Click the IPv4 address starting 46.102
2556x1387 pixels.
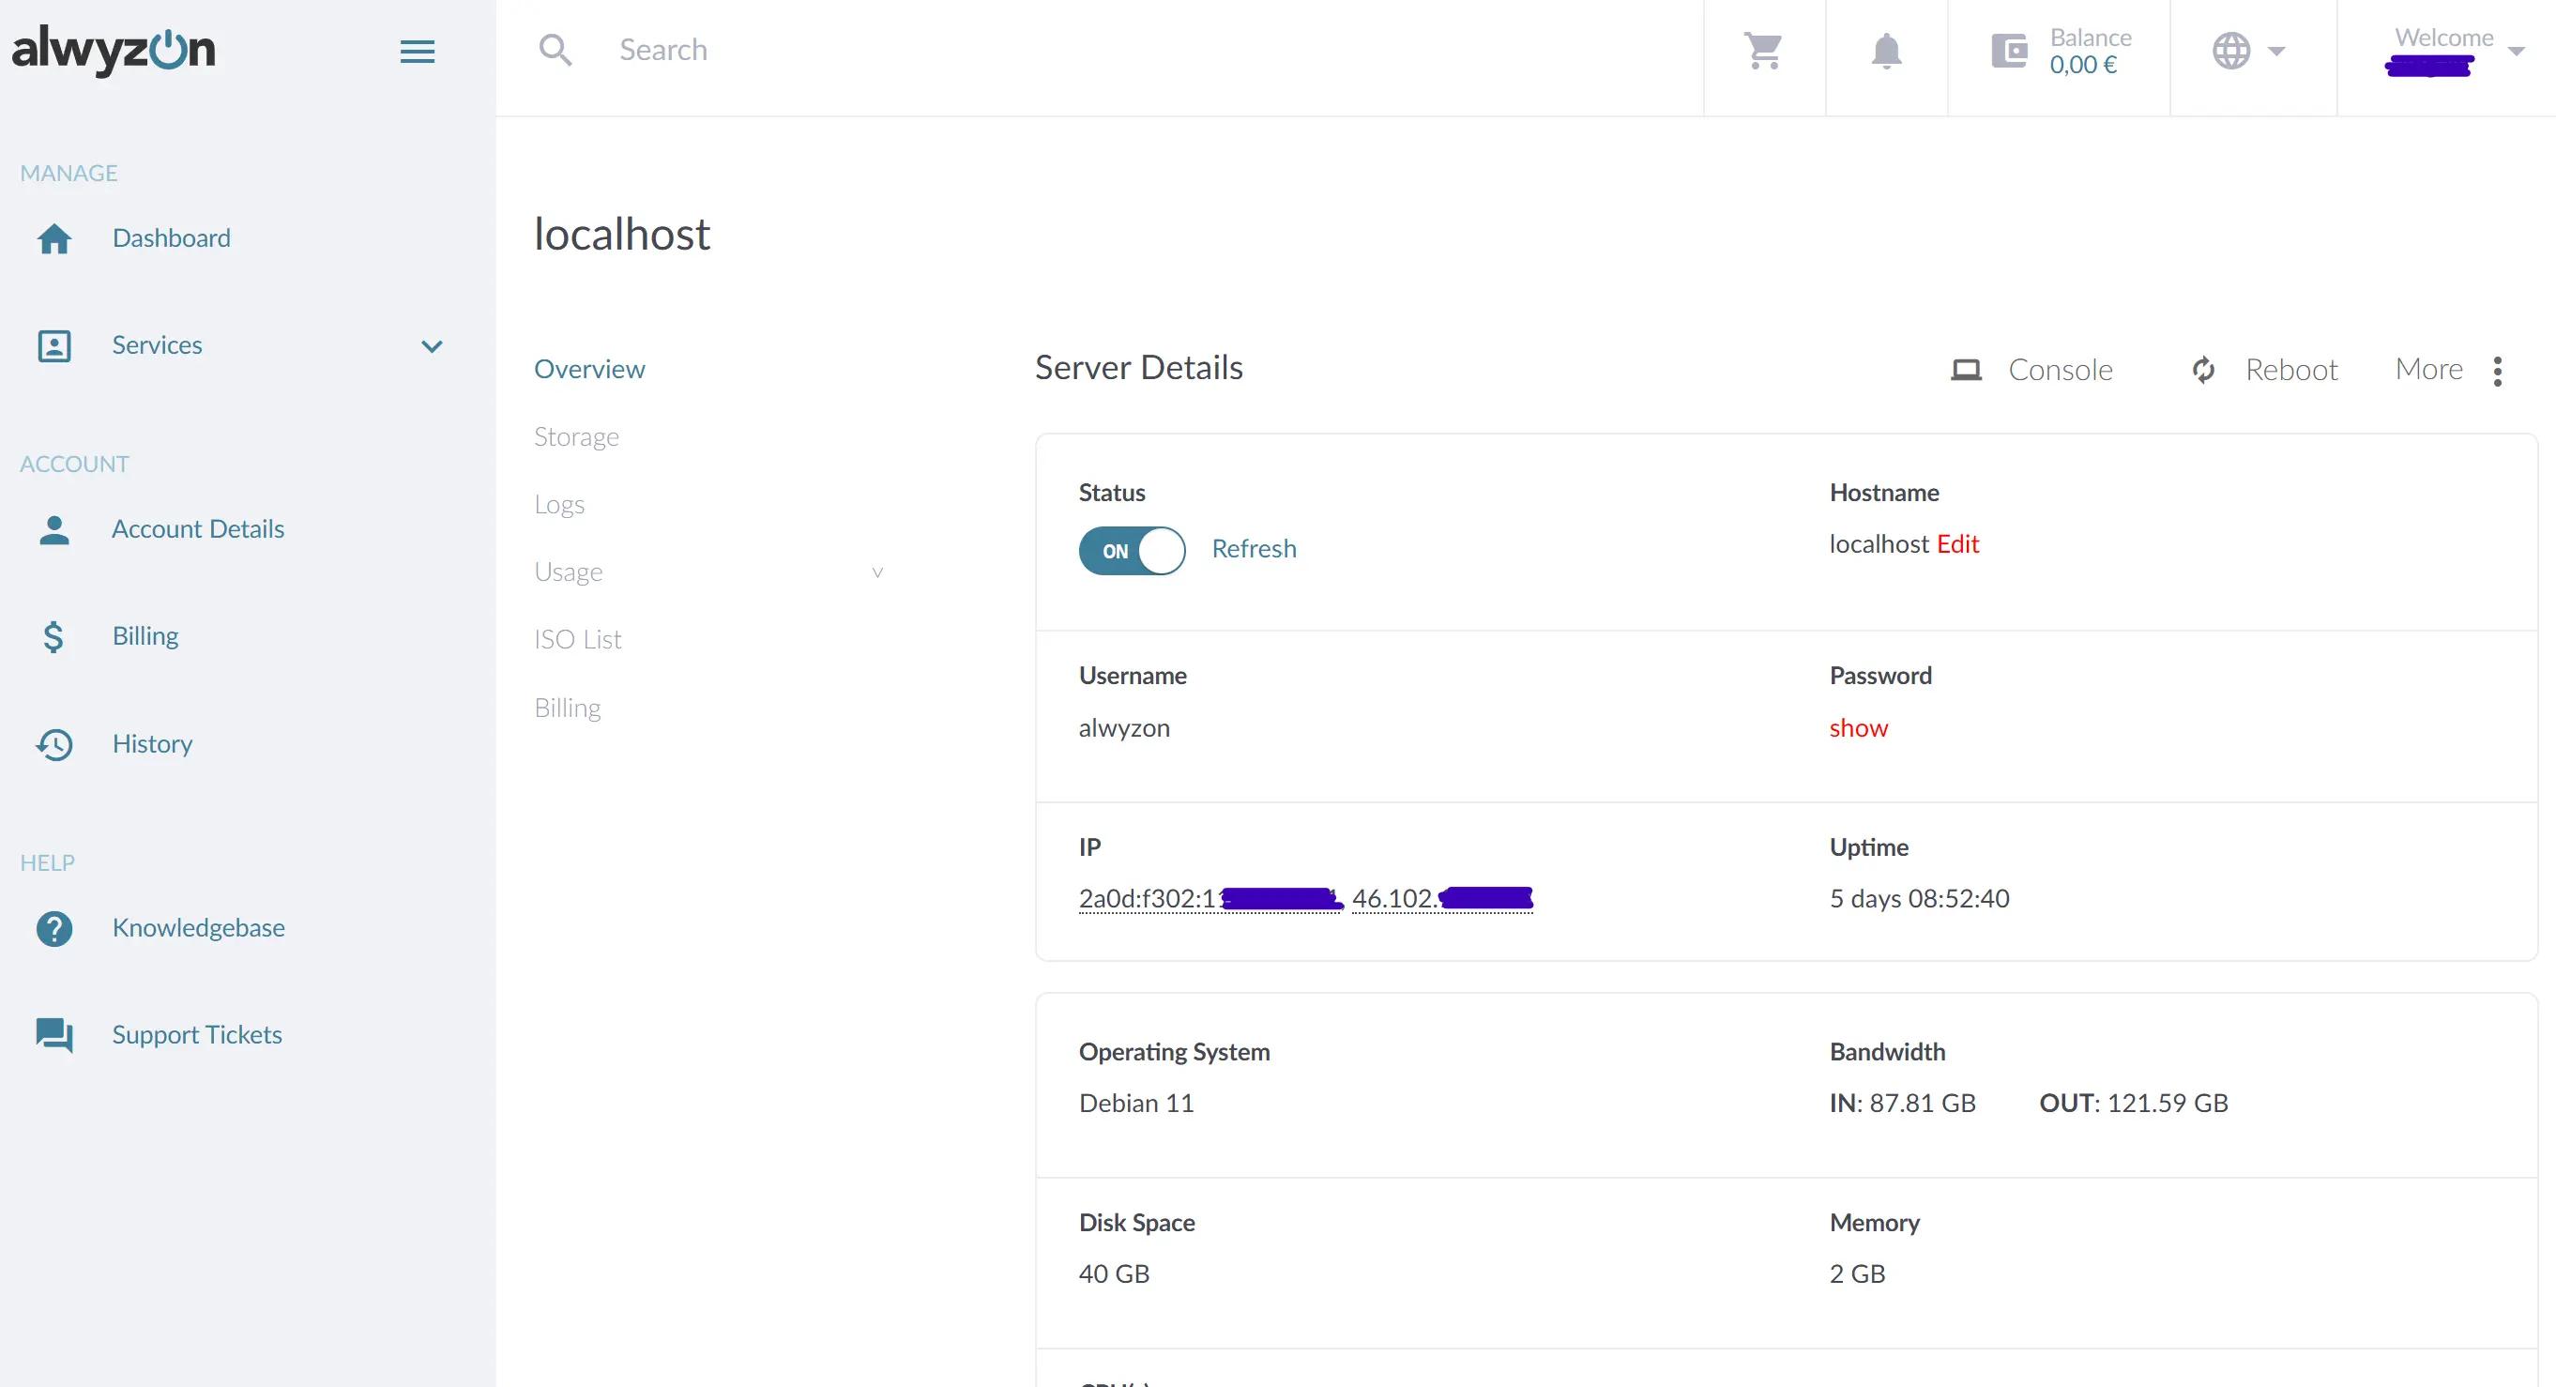click(x=1441, y=898)
